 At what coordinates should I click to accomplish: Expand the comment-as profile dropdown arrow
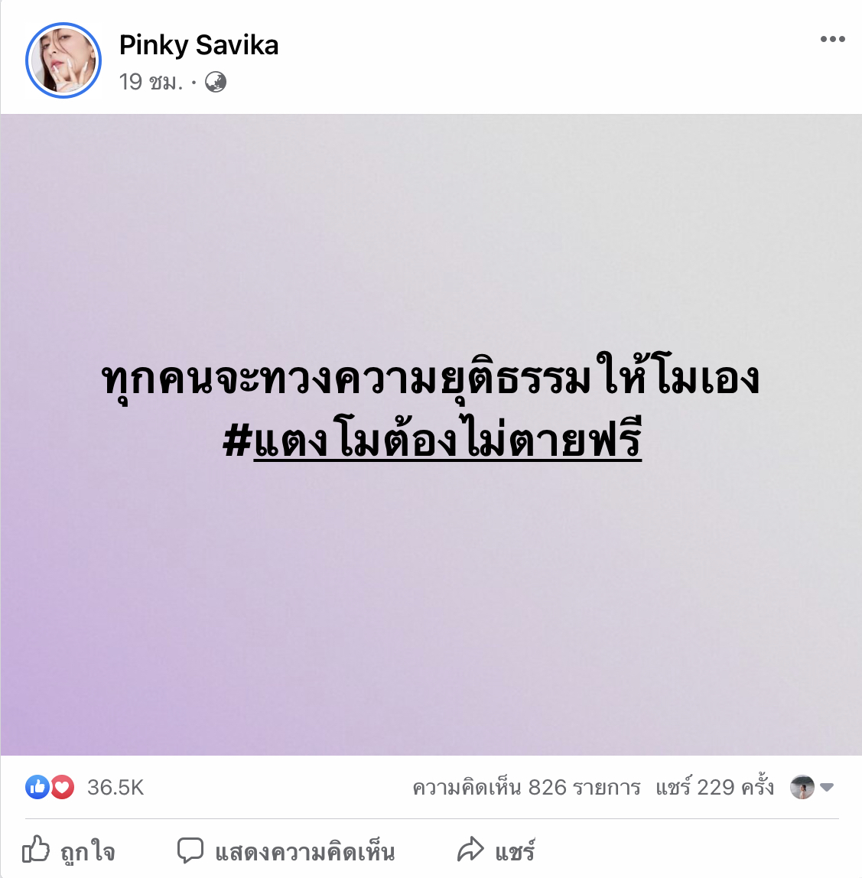click(827, 787)
